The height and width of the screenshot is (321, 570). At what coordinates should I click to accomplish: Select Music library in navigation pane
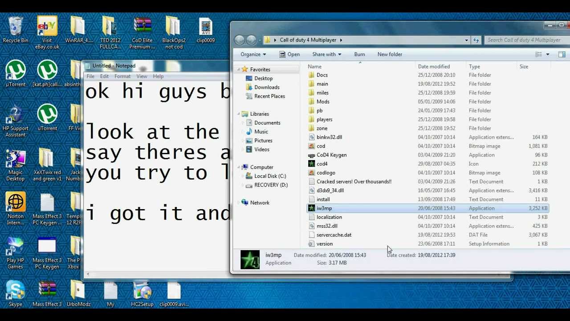261,132
